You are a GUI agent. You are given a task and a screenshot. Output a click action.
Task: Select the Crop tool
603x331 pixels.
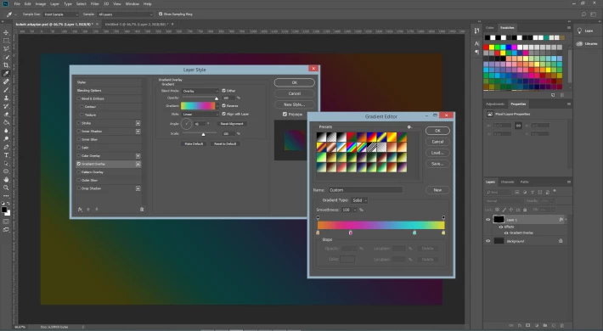(x=6, y=65)
